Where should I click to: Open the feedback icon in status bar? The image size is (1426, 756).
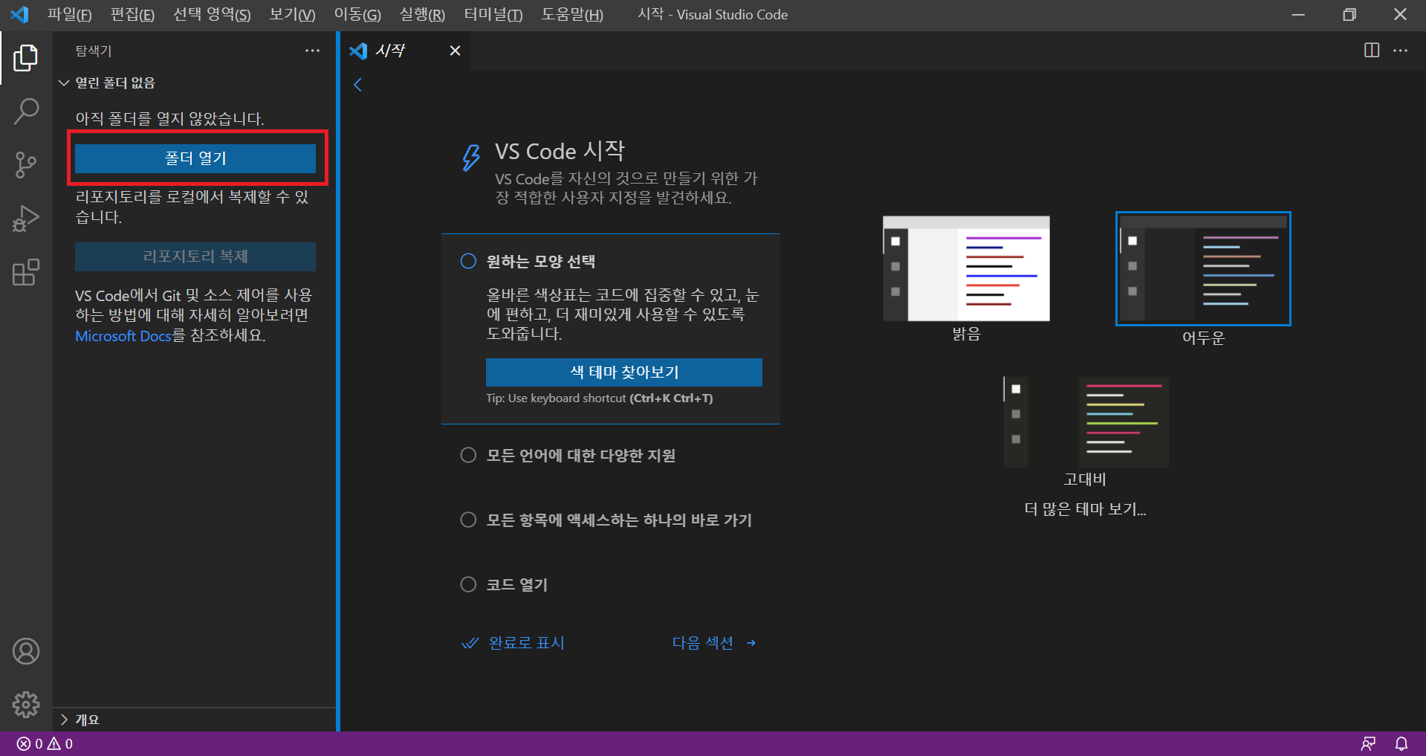tap(1368, 743)
